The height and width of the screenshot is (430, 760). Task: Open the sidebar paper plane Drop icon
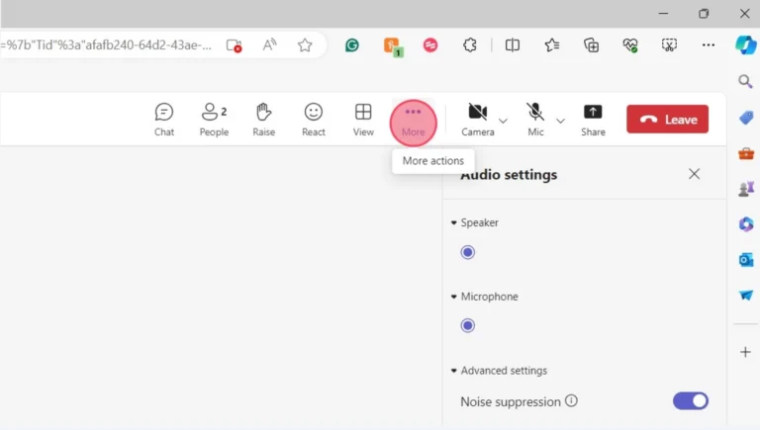click(x=746, y=295)
